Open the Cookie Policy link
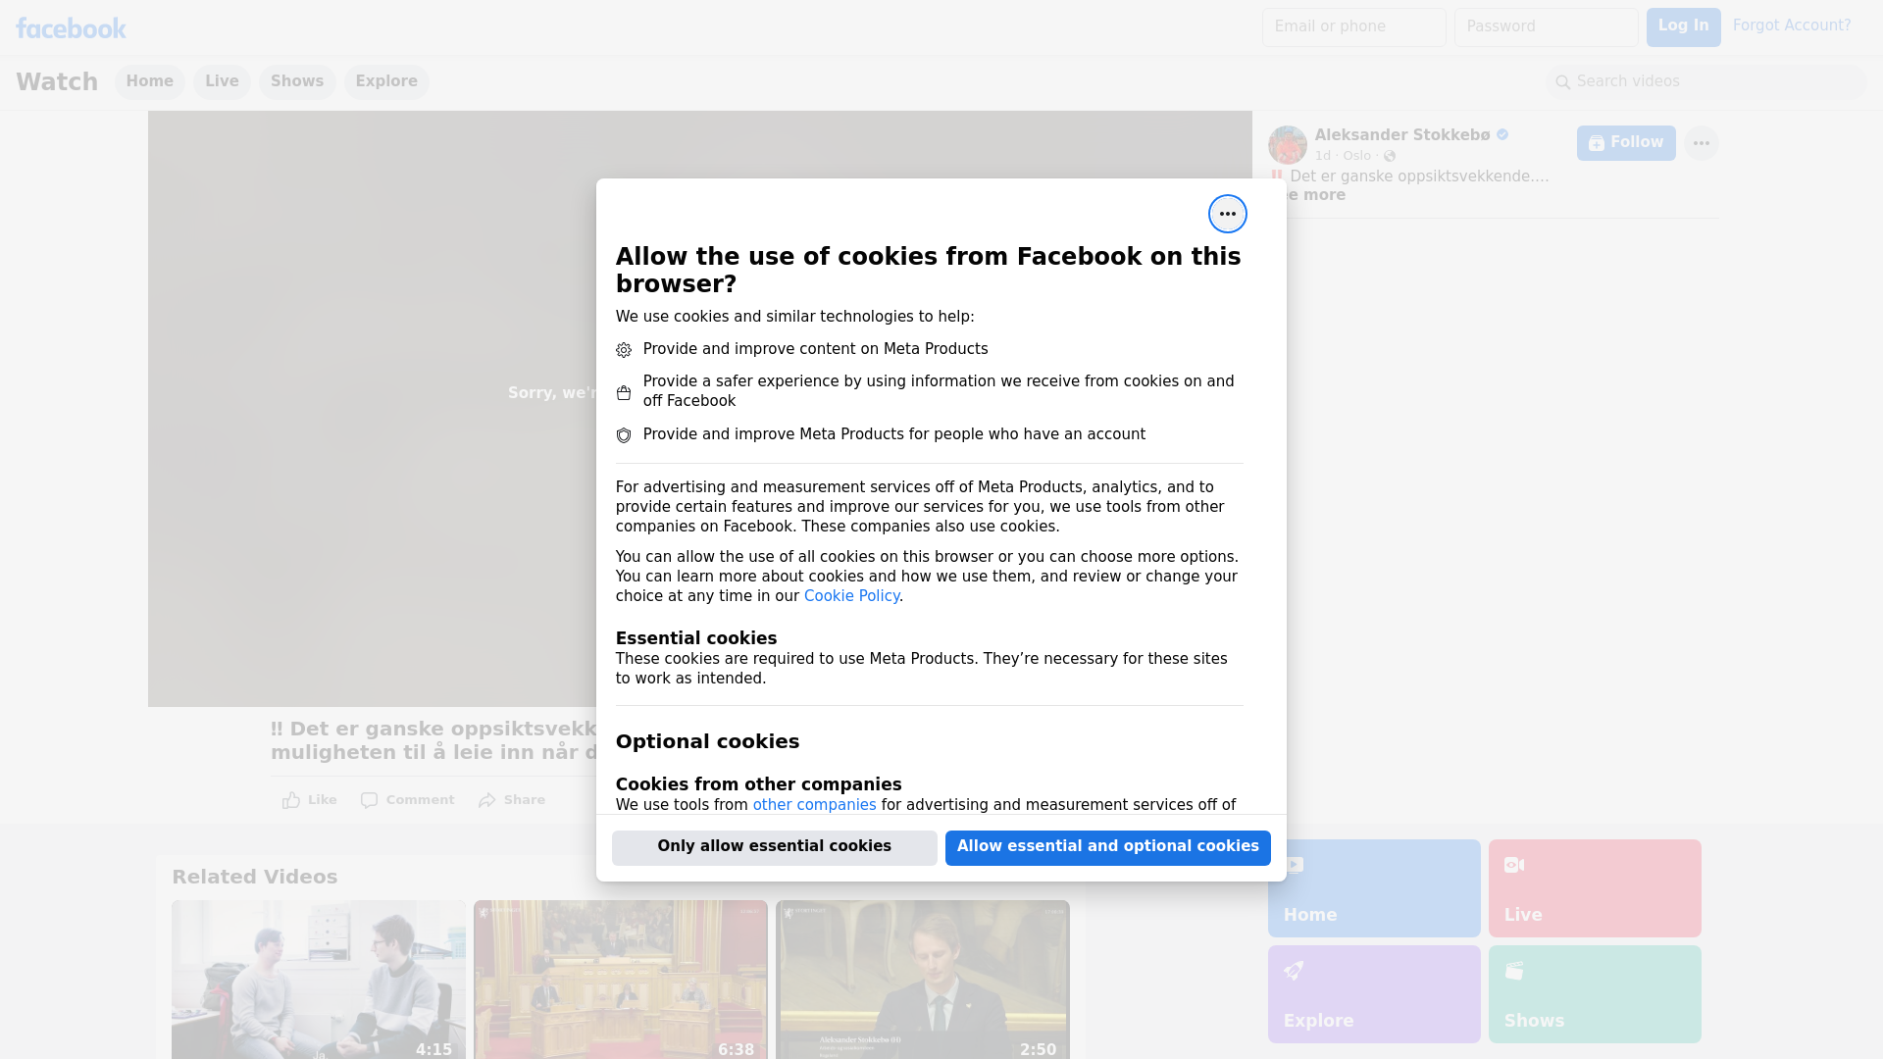 click(851, 596)
